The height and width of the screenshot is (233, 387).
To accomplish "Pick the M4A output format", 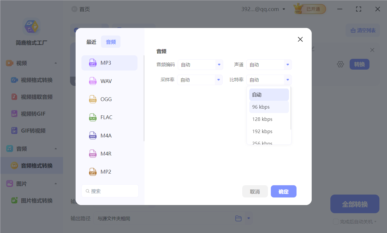I will tap(109, 135).
